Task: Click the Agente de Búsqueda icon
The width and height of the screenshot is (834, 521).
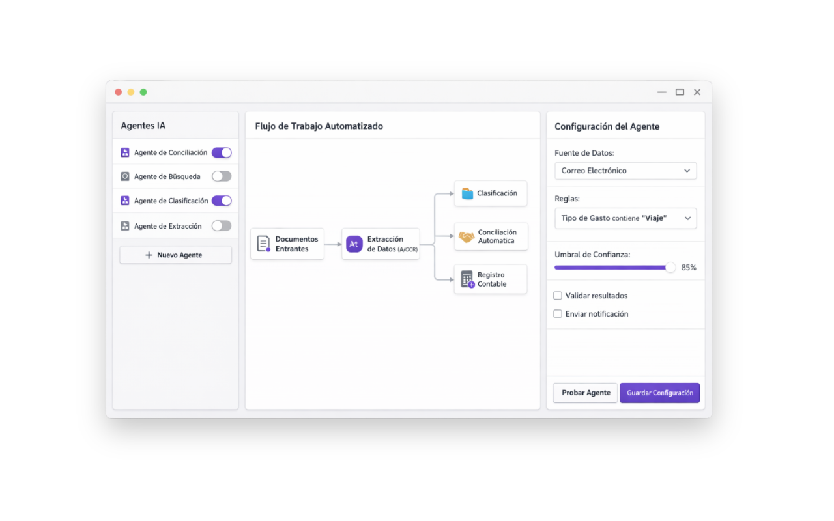Action: 125,176
